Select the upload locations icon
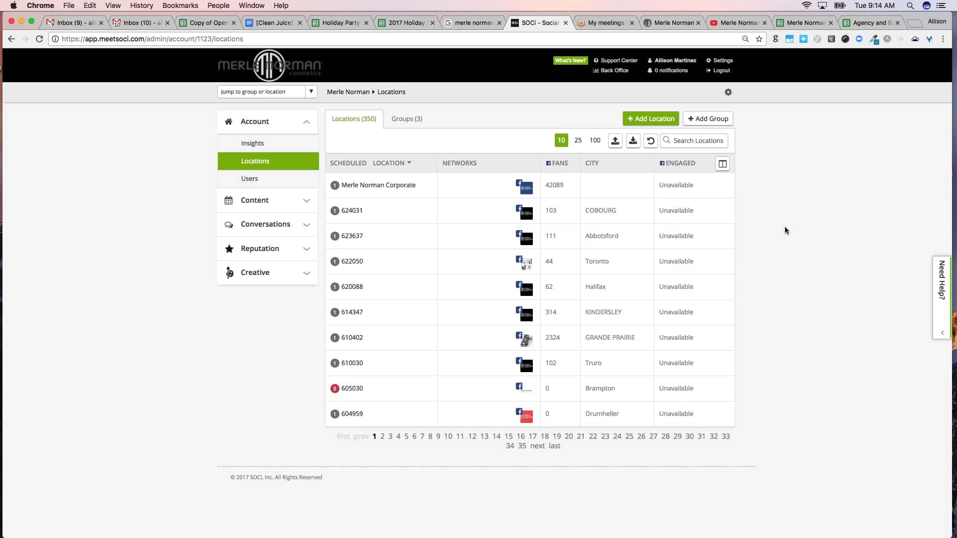 pos(615,140)
